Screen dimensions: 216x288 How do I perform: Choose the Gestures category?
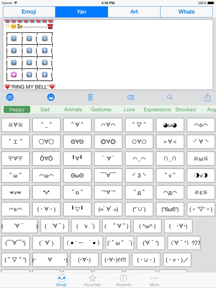pos(101,109)
